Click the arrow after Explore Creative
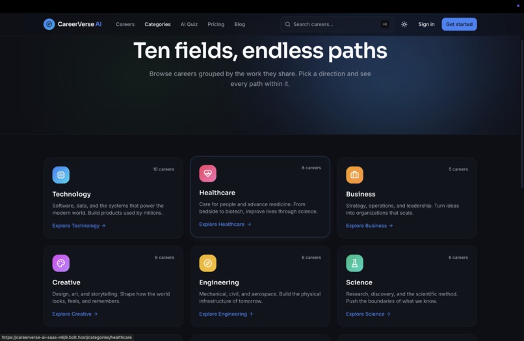Screen dimensions: 524x341 click(x=96, y=314)
